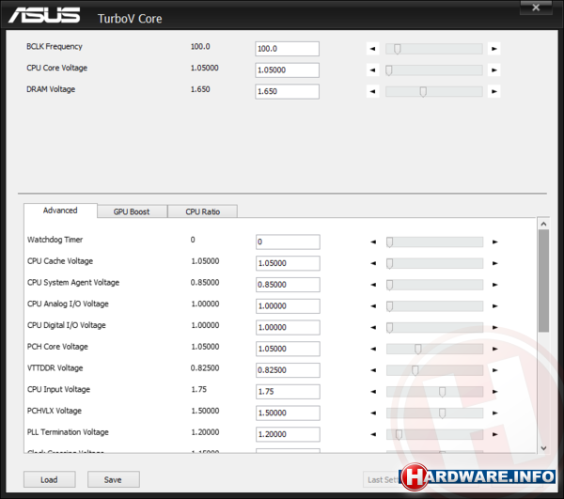Switch to the GPU Boost tab

coord(132,211)
